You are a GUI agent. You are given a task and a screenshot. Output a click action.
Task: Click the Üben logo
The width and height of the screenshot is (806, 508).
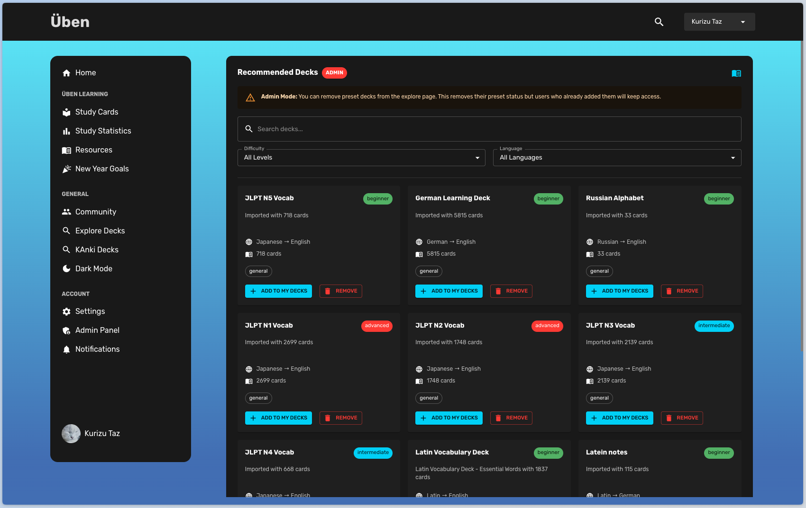click(70, 22)
